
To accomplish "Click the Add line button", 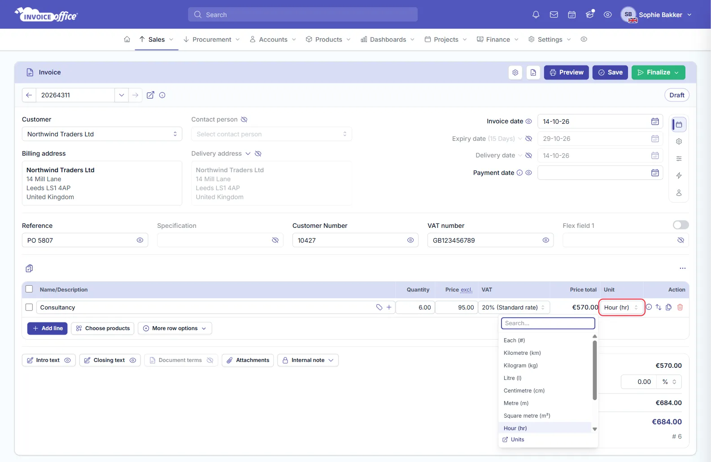I will 48,328.
